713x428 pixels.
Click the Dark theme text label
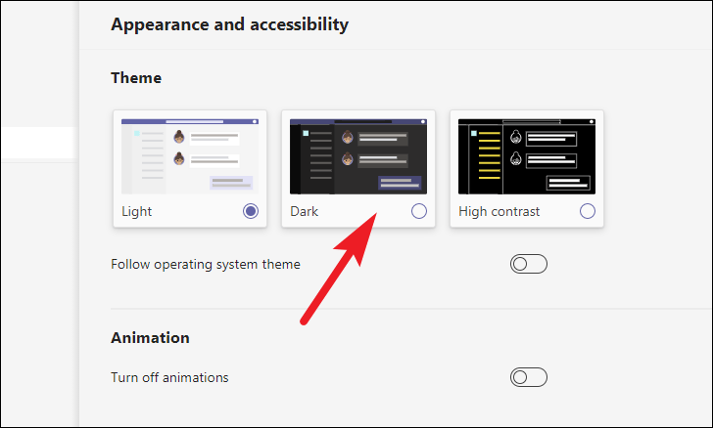[x=305, y=211]
